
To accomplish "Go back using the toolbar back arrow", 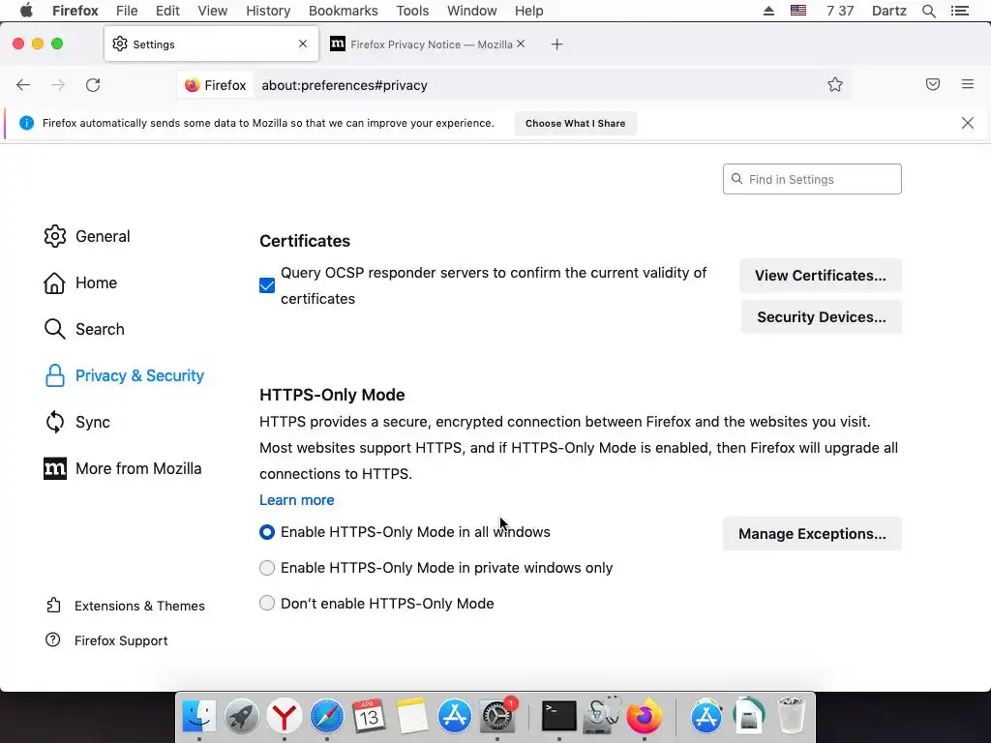I will tap(23, 85).
